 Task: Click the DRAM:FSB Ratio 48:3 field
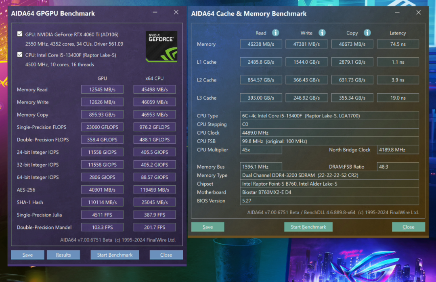point(398,167)
